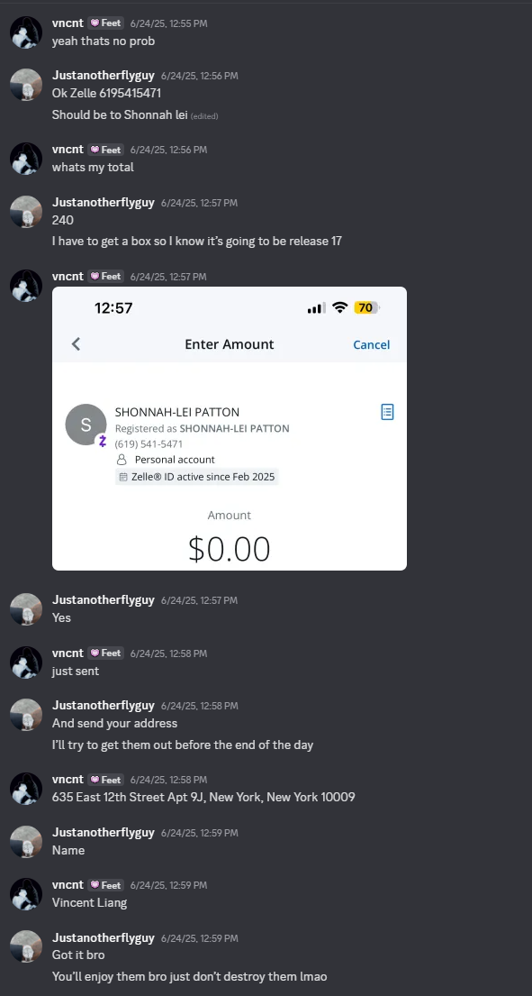532x996 pixels.
Task: Click the '(edited)' tag after Shonnah lei
Action: 204,116
